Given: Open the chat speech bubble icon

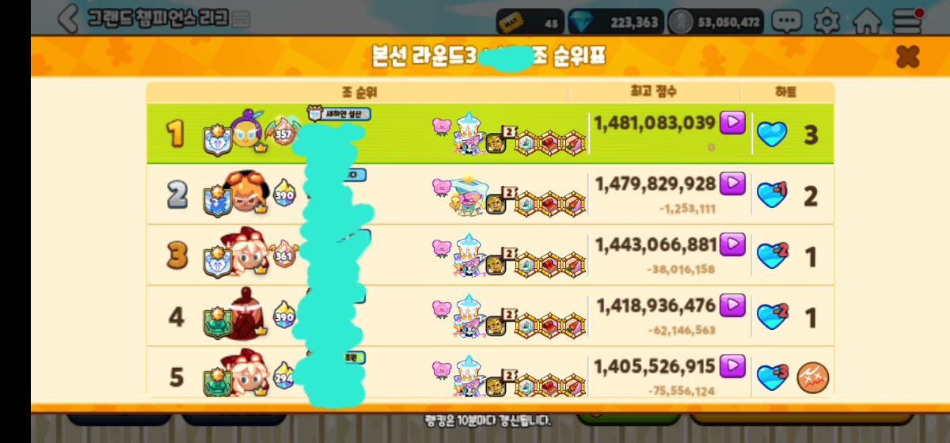Looking at the screenshot, I should 786,21.
